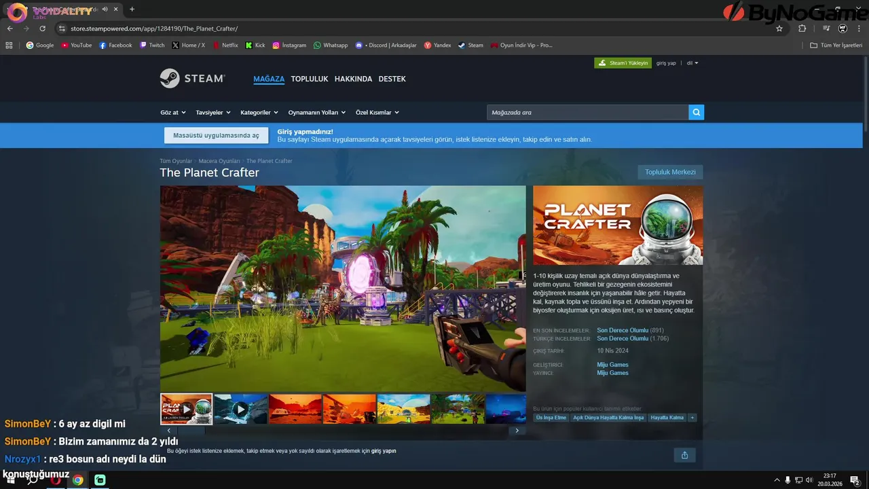
Task: Click the Mağazada ara search field
Action: click(587, 112)
